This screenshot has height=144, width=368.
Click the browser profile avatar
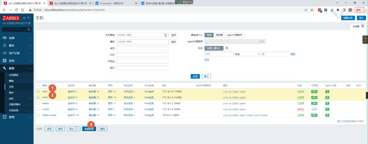pos(350,10)
